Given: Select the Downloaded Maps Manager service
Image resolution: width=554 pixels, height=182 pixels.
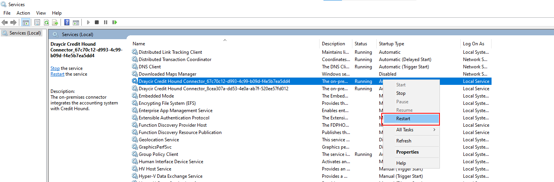Looking at the screenshot, I should pos(168,74).
